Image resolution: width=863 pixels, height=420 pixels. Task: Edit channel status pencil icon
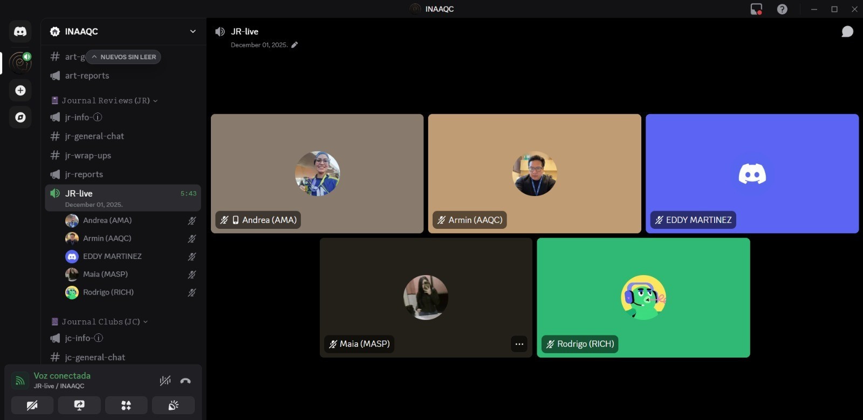294,45
